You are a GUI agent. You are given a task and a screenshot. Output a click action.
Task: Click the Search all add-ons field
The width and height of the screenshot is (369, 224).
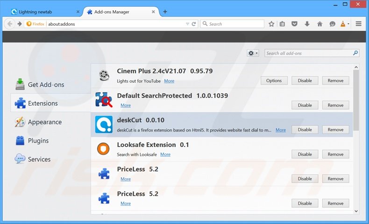[x=308, y=53]
